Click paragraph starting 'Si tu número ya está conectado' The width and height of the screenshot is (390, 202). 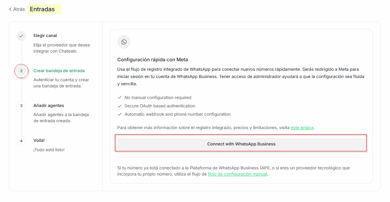(234, 171)
